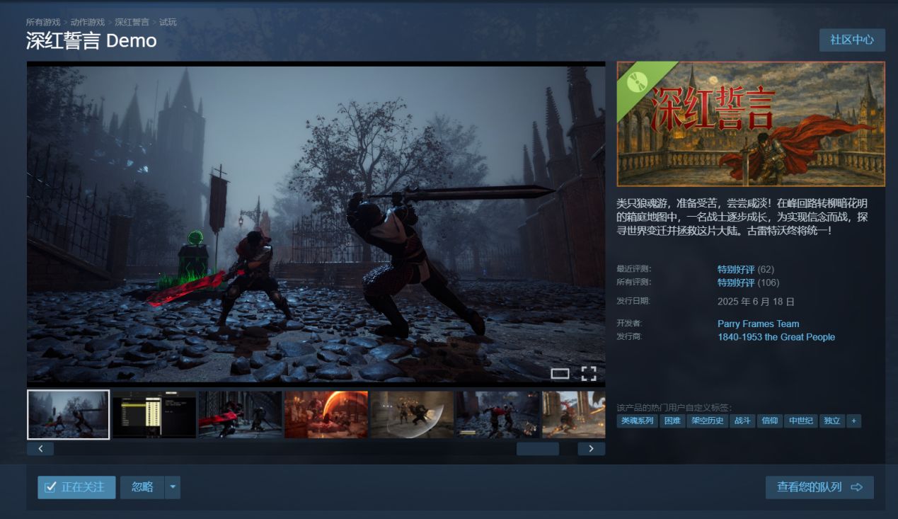Viewport: 898px width, 519px height.
Task: Click the 忽略 button
Action: 142,487
